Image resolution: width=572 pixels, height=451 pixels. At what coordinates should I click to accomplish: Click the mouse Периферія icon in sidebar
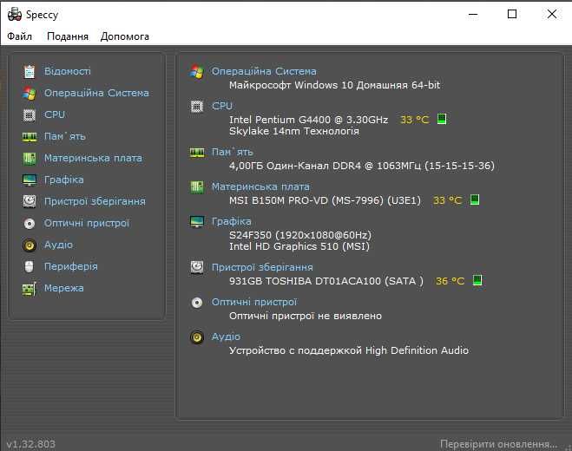point(30,267)
